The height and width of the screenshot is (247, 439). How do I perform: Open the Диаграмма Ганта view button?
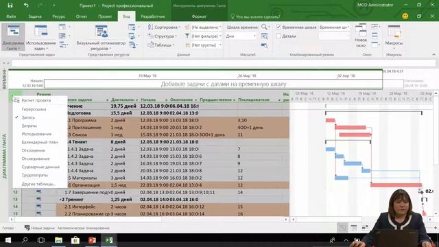pyautogui.click(x=13, y=37)
